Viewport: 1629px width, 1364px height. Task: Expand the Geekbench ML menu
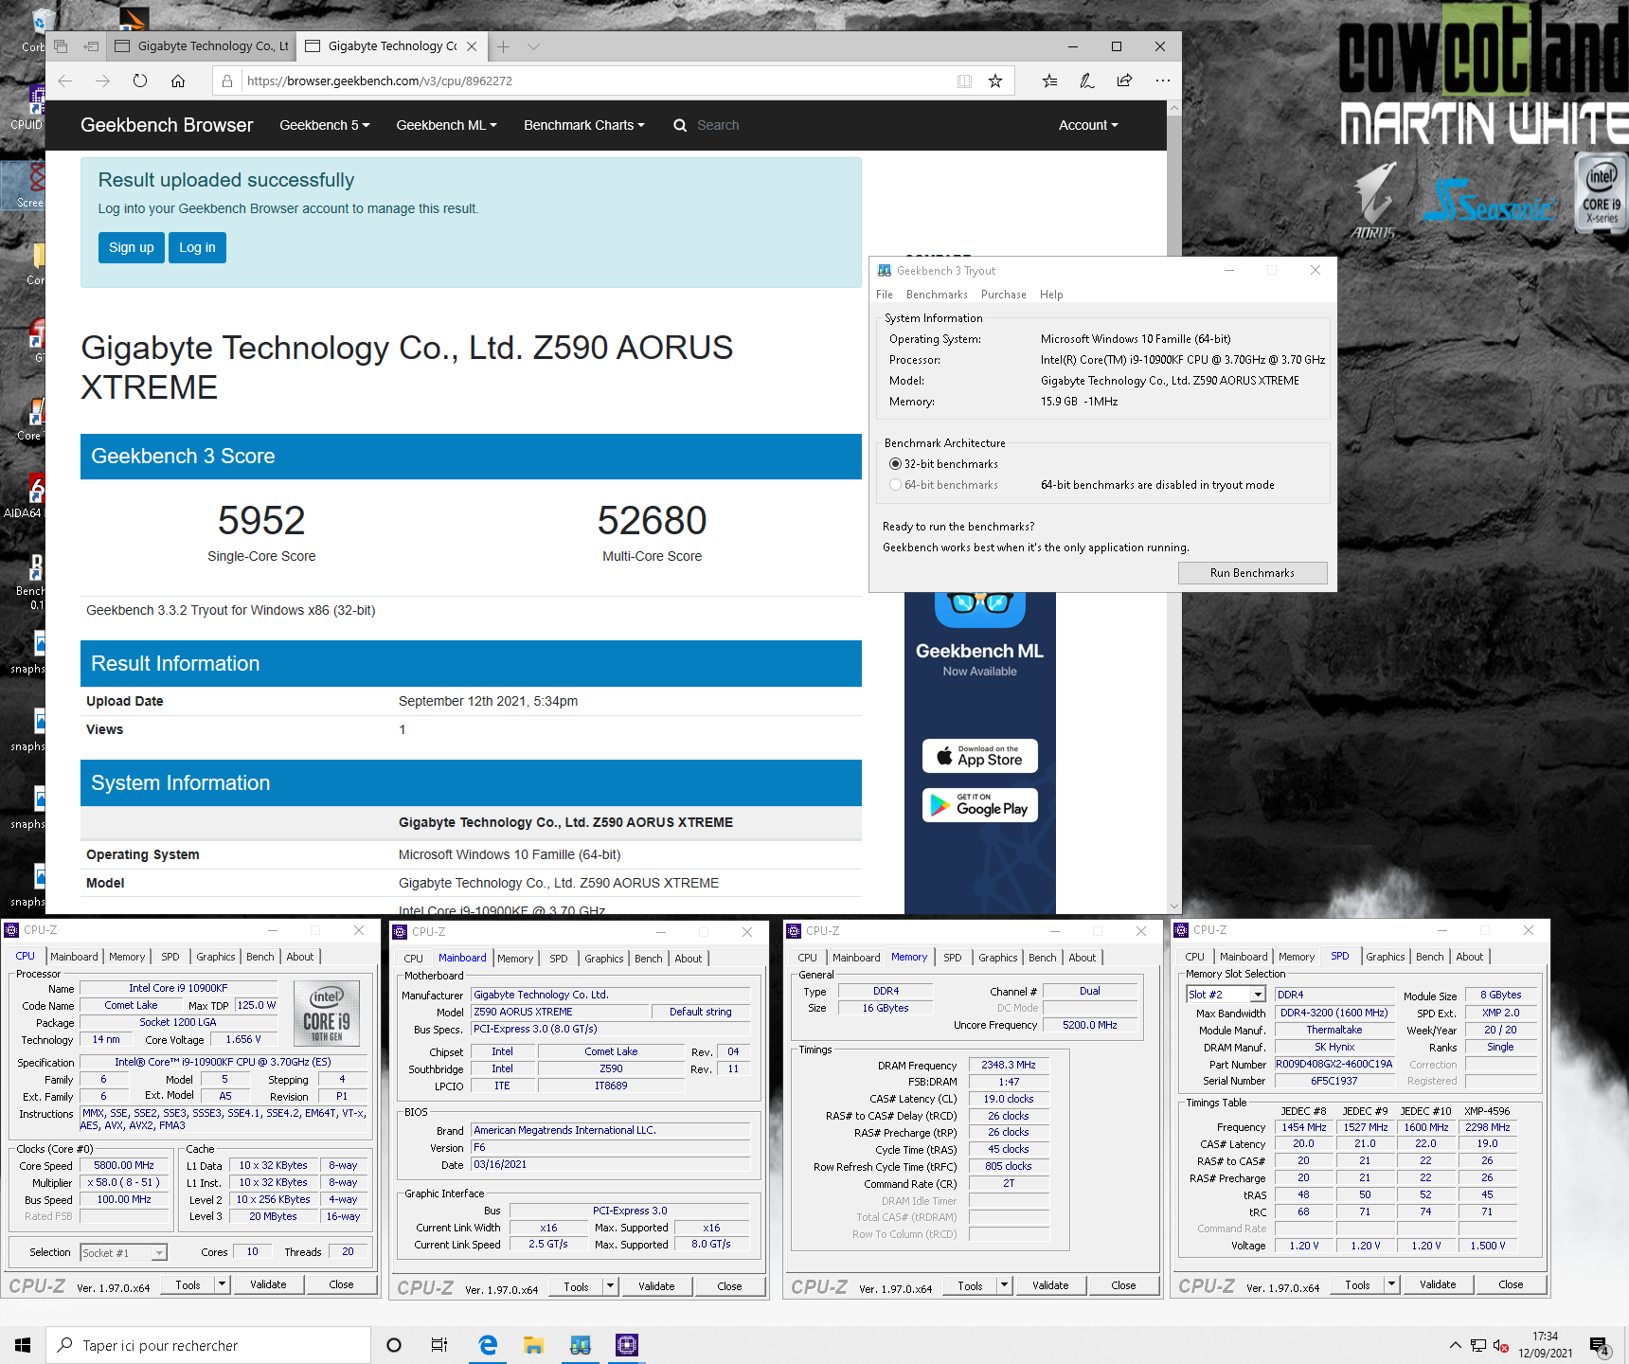[446, 125]
